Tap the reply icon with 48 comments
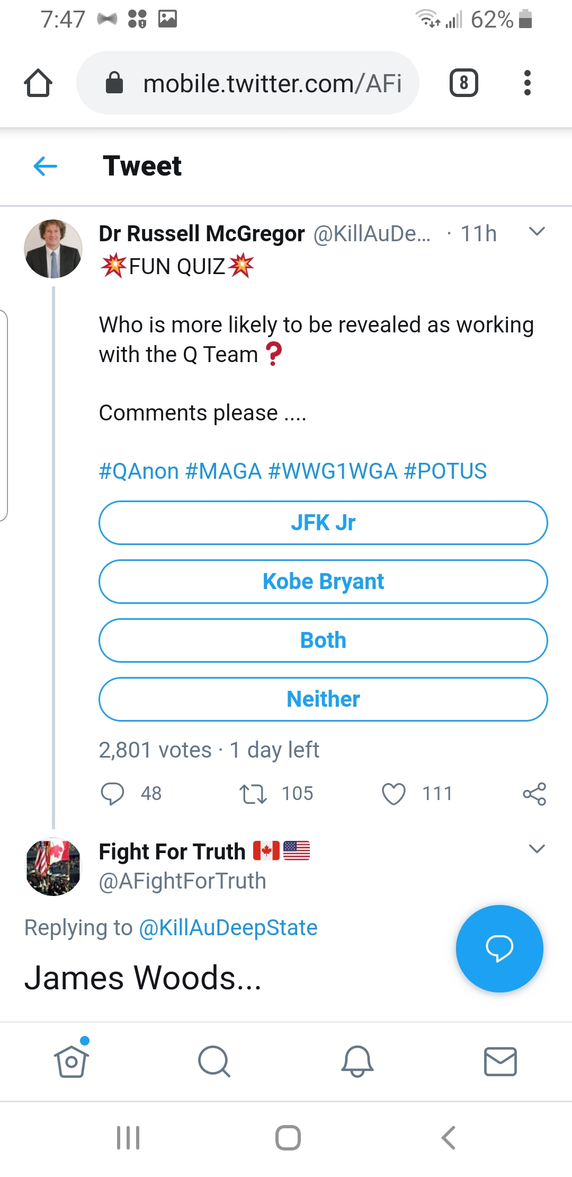572x1177 pixels. coord(112,794)
